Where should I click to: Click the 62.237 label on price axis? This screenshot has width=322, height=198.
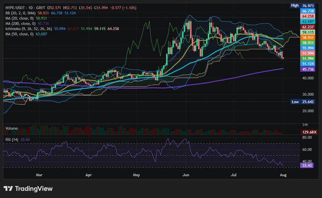[308, 27]
